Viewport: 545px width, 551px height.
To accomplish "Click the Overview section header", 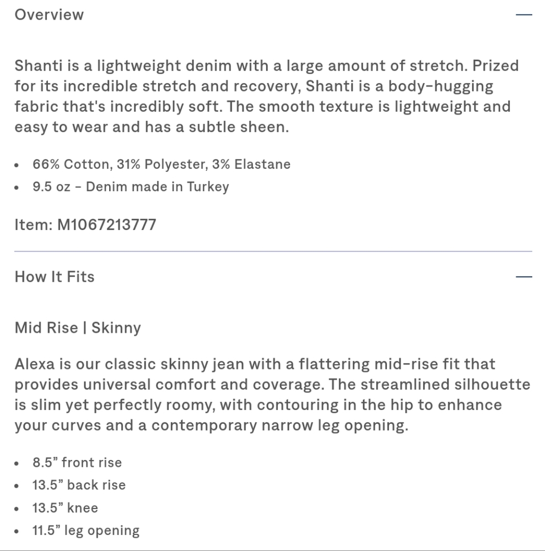I will [49, 15].
